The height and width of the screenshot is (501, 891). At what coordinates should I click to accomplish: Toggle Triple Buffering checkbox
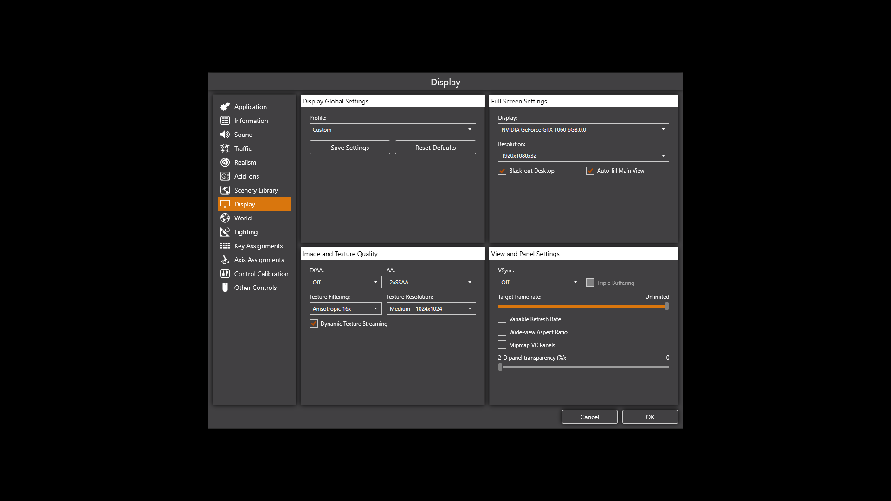click(590, 283)
